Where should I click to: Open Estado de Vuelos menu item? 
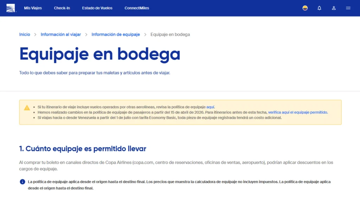tap(97, 8)
